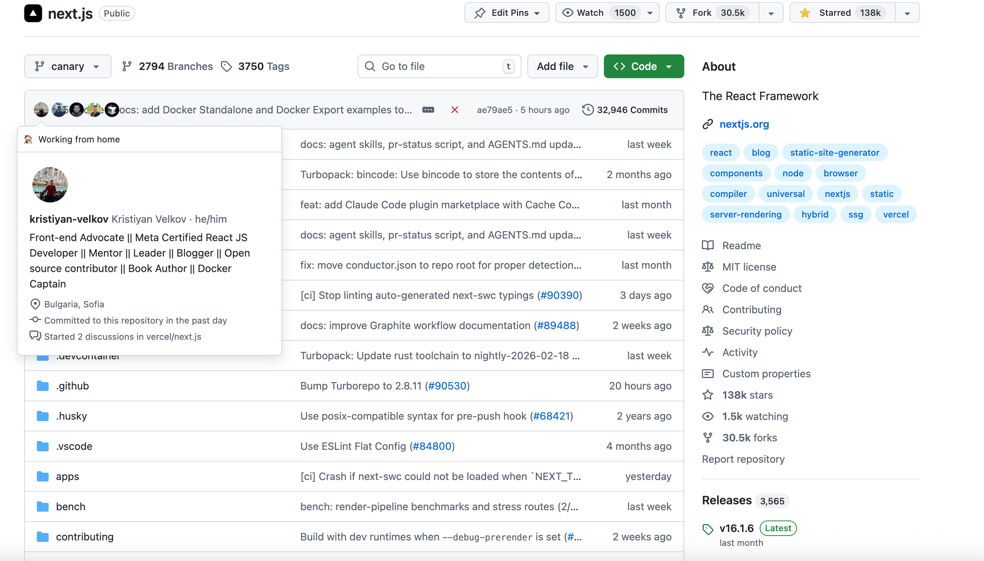Open the Watch notification dropdown arrow
This screenshot has width=984, height=561.
point(650,13)
